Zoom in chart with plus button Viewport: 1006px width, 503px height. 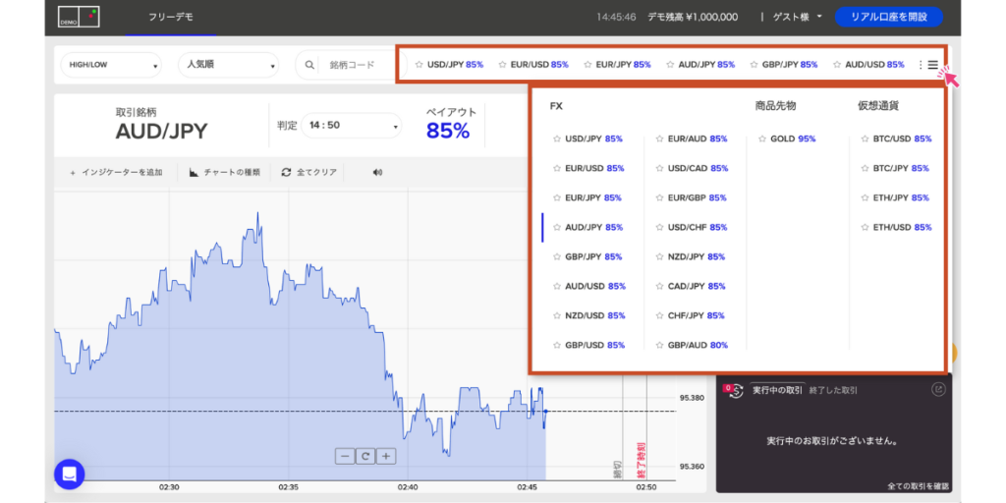pos(387,456)
